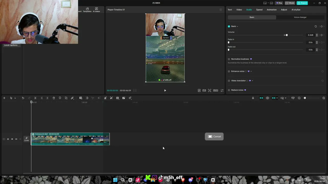Lock the main track

click(8, 139)
